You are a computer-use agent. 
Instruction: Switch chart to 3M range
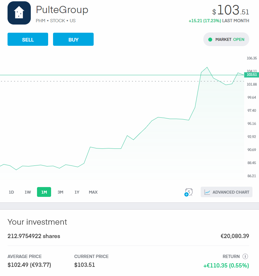[61, 192]
